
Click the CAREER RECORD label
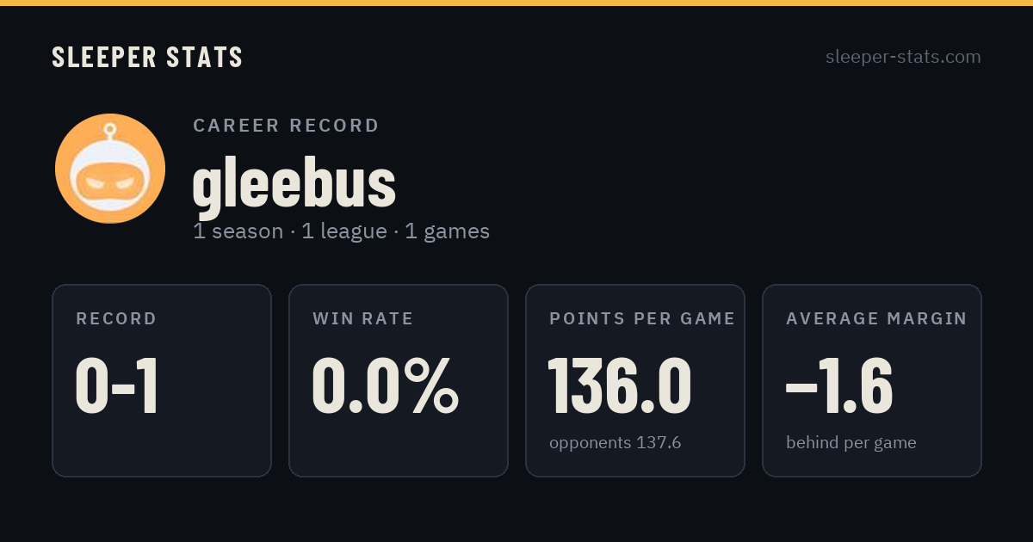[x=287, y=126]
